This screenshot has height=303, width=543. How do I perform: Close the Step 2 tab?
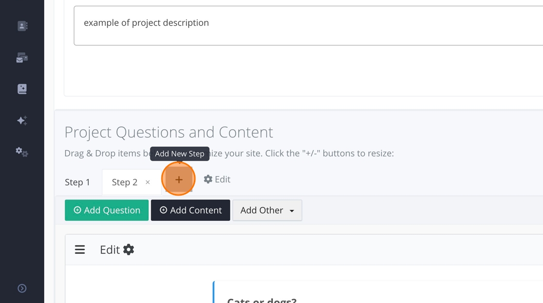148,182
